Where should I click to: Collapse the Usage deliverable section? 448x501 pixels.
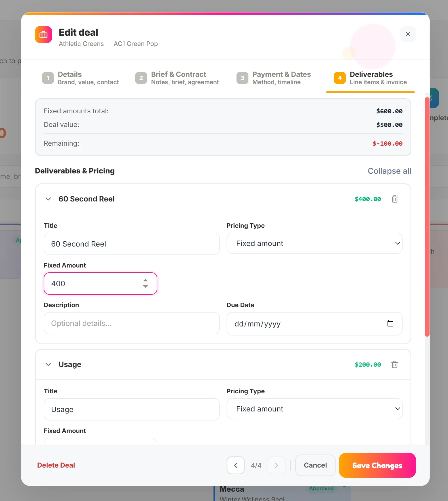click(x=48, y=364)
